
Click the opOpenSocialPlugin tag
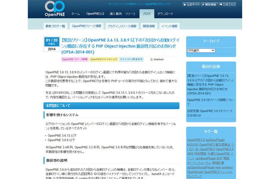tap(201, 167)
